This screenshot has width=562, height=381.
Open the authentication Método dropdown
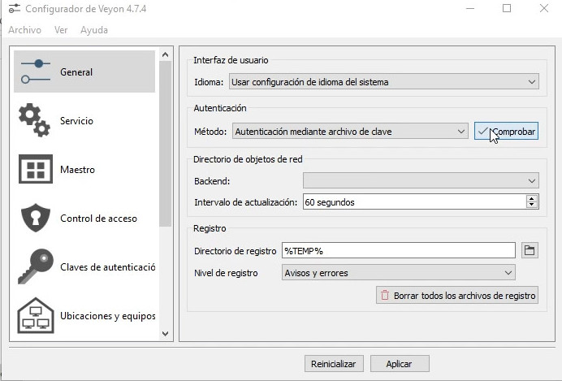[x=349, y=131]
